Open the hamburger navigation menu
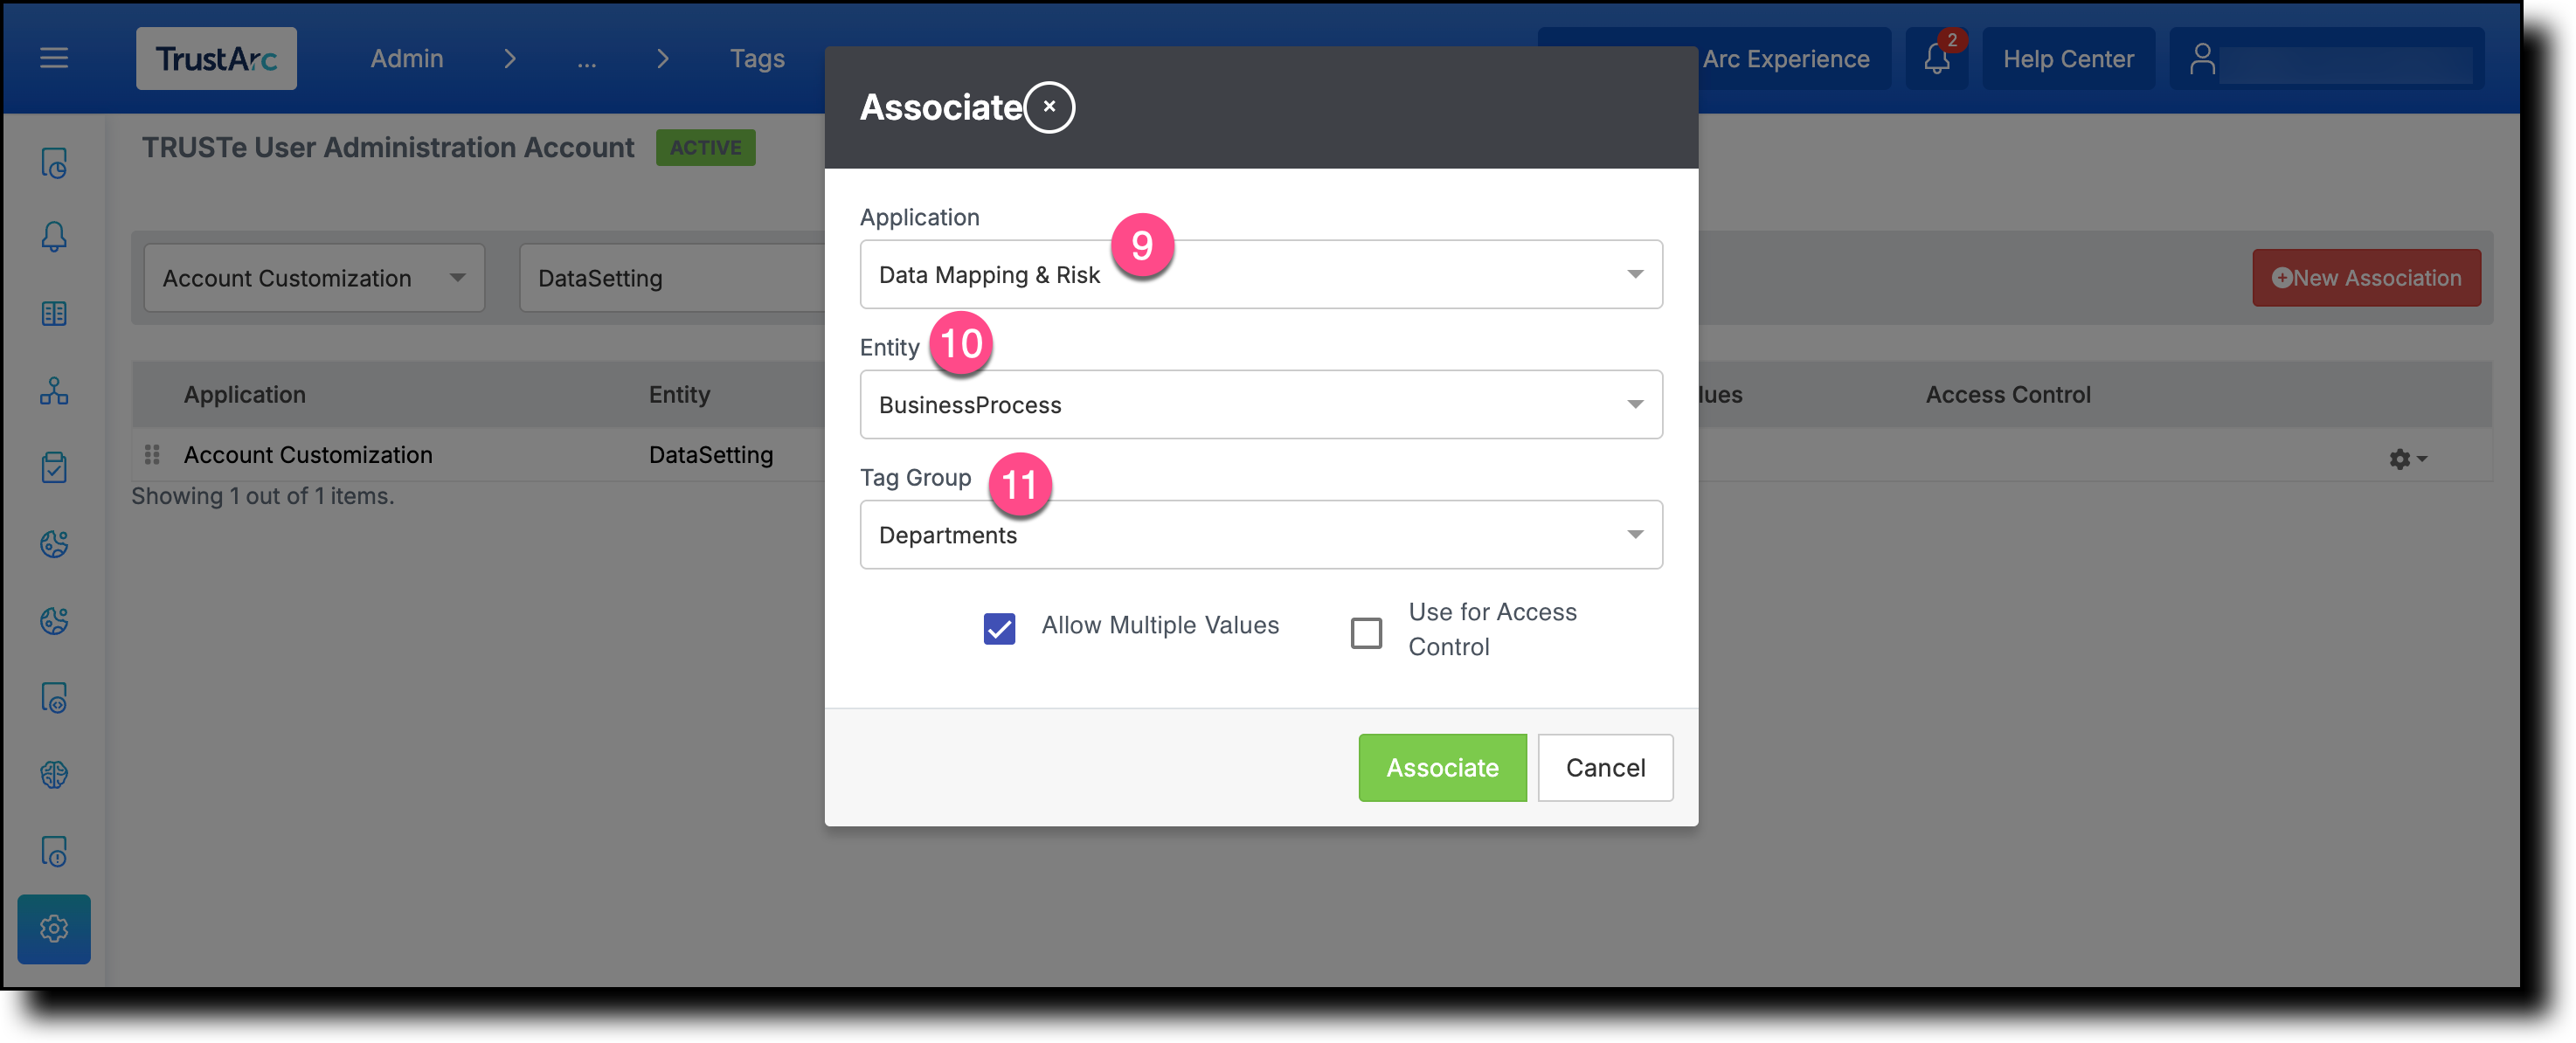This screenshot has height=1043, width=2576. tap(54, 58)
